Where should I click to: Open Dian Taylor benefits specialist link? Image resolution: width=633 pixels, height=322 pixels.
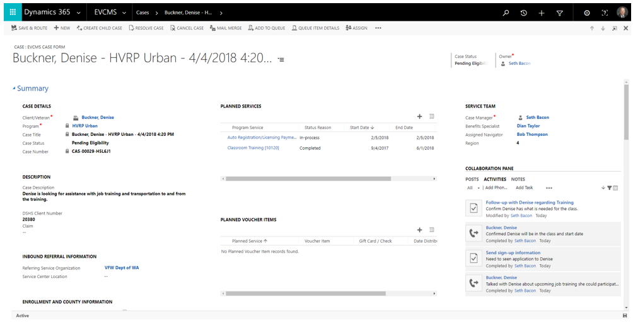(528, 126)
